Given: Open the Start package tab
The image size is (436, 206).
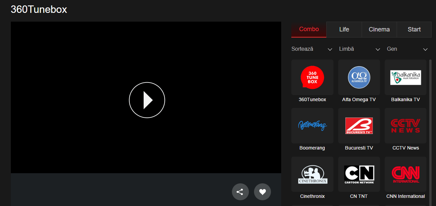Looking at the screenshot, I should [414, 29].
